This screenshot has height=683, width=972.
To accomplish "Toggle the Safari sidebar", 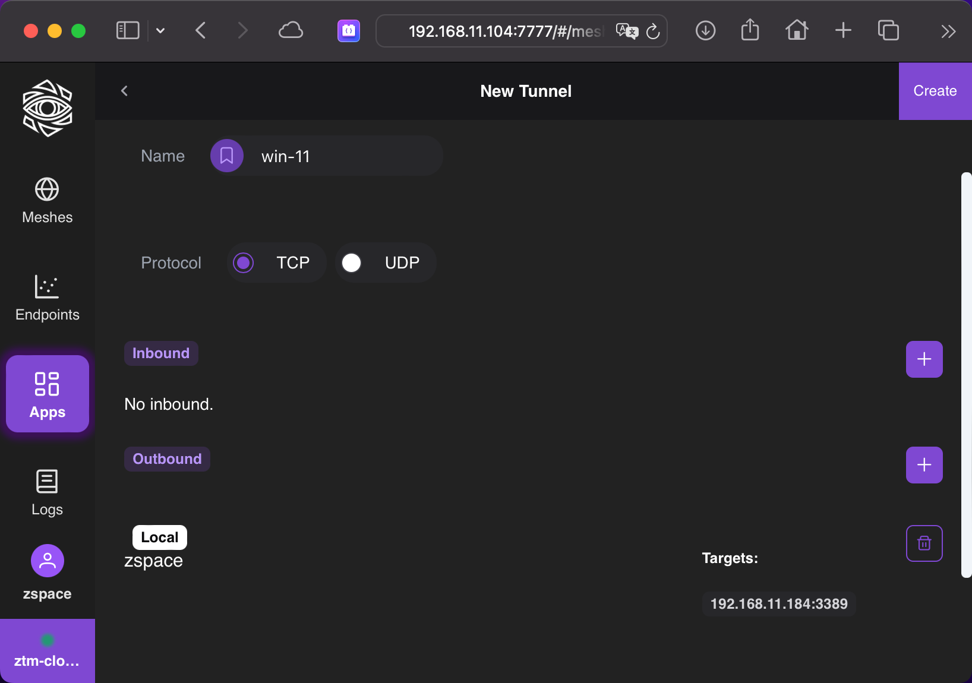I will pyautogui.click(x=128, y=30).
